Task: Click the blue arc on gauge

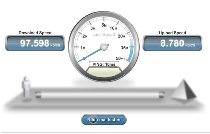Action: tap(130, 51)
